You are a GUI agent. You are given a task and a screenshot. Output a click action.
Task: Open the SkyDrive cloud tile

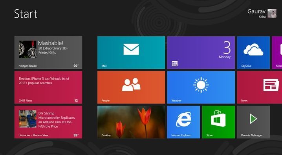point(253,53)
